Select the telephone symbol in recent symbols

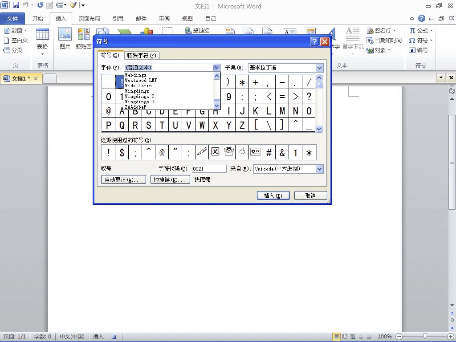(x=229, y=152)
